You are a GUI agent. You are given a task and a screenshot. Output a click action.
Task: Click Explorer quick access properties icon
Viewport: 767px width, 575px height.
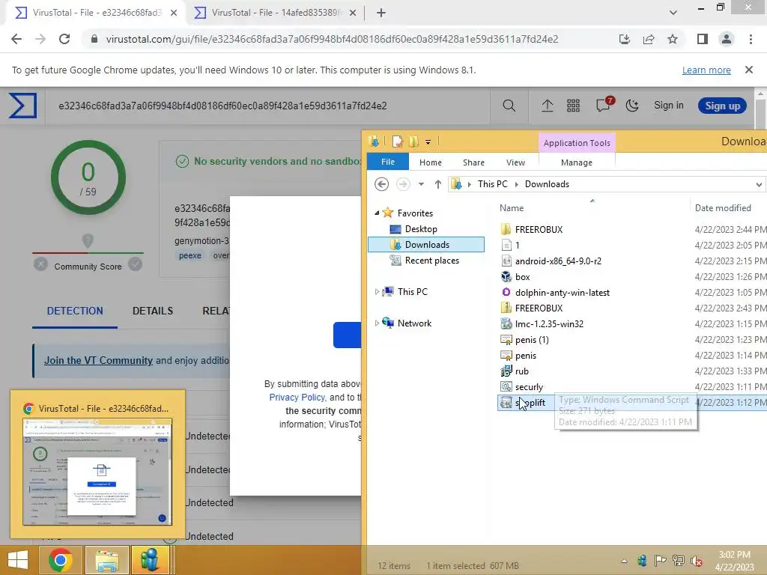coord(398,142)
